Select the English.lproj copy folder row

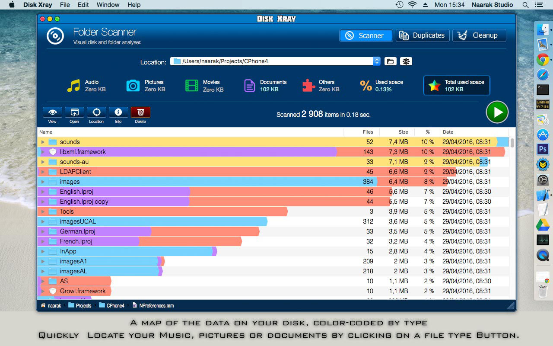point(273,202)
